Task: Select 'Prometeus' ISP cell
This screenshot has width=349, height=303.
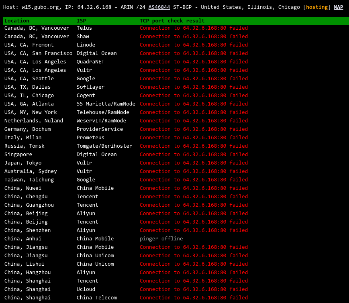Action: (90, 138)
